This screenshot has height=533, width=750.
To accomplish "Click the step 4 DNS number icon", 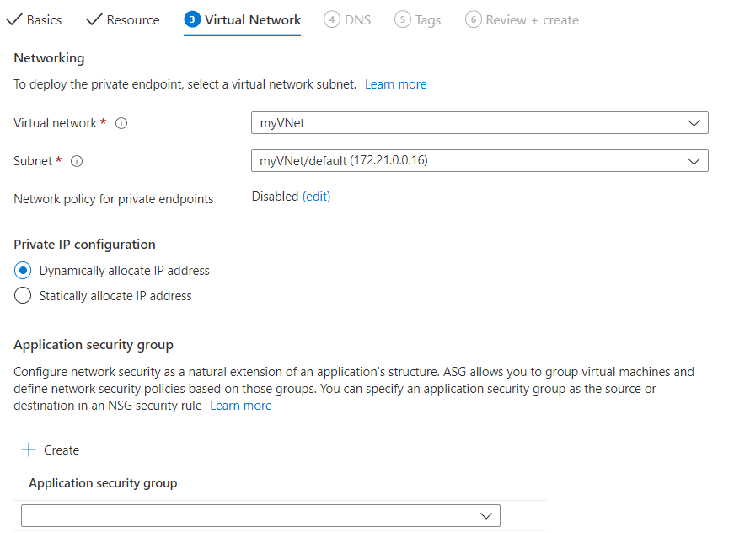I will tap(332, 19).
